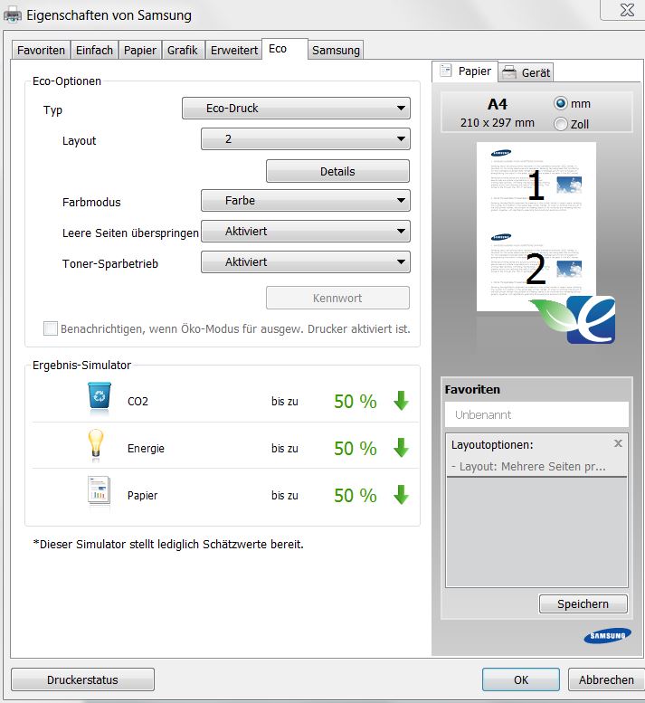Switch to the Grafik tab
The height and width of the screenshot is (703, 645).
click(x=183, y=51)
